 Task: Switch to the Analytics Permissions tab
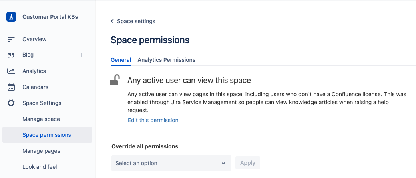166,60
